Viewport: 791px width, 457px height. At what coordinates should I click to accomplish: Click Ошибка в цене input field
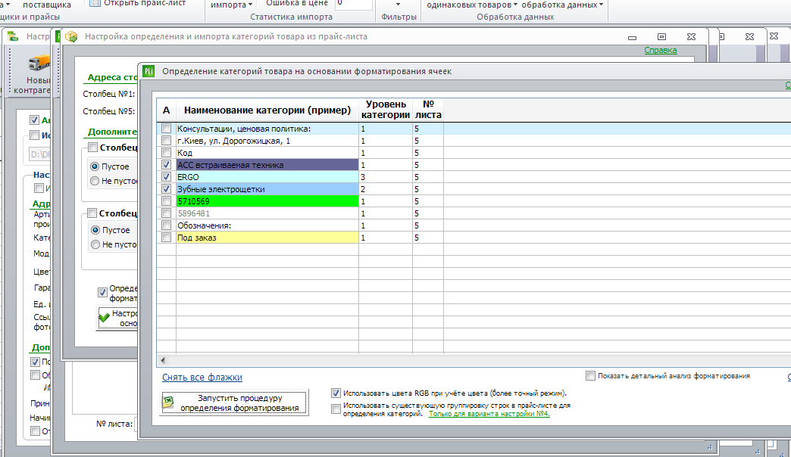pos(354,4)
